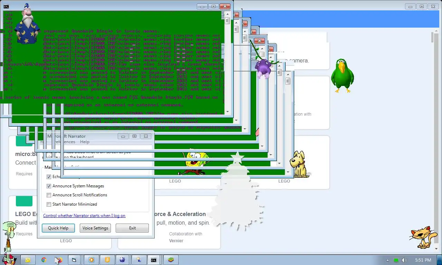442x265 pixels.
Task: Click the purple gorilla character
Action: pos(264,69)
